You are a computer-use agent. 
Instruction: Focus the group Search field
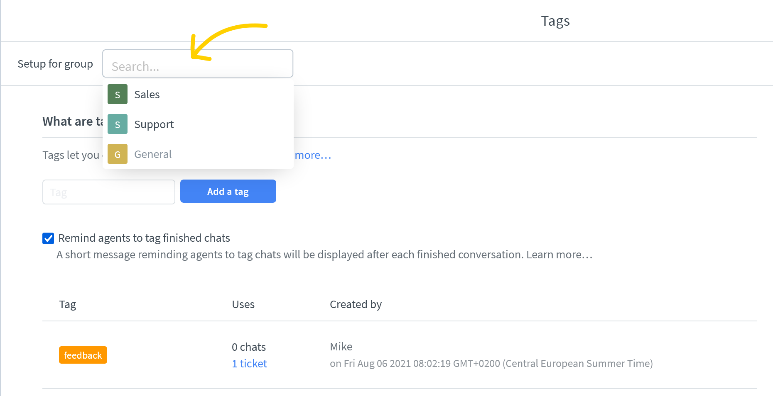pos(198,63)
